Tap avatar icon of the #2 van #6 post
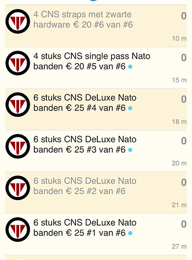This screenshot has height=260, width=192. coord(18,188)
